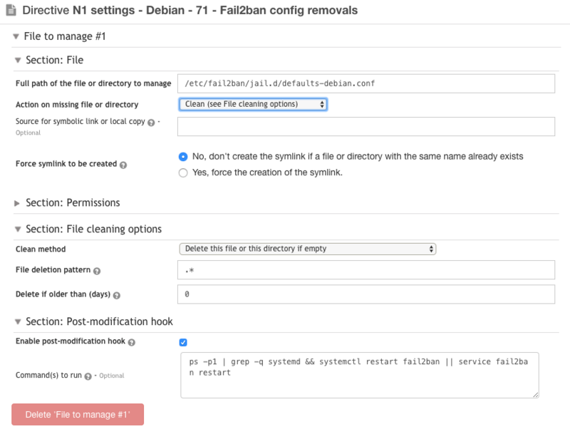Select 'No, don't create the symlink' radio option
This screenshot has height=444, width=570.
point(183,157)
